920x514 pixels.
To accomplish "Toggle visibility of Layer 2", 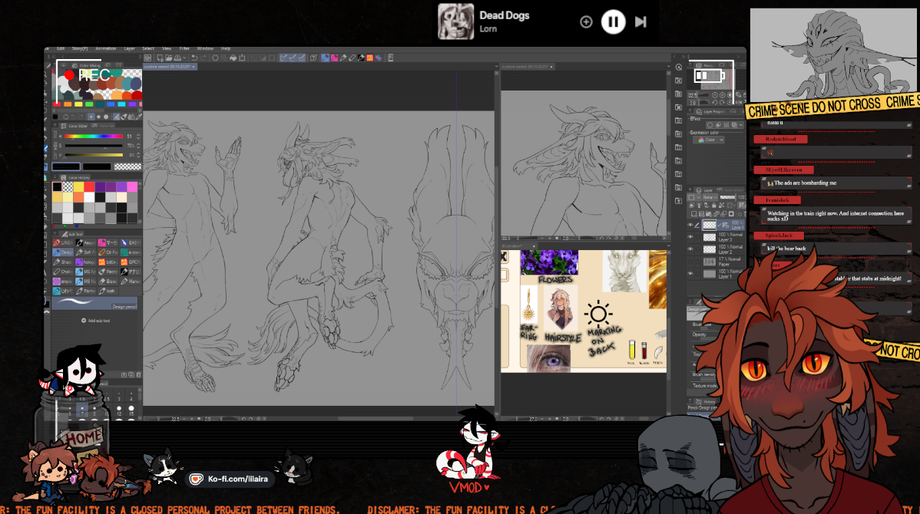I will 690,249.
